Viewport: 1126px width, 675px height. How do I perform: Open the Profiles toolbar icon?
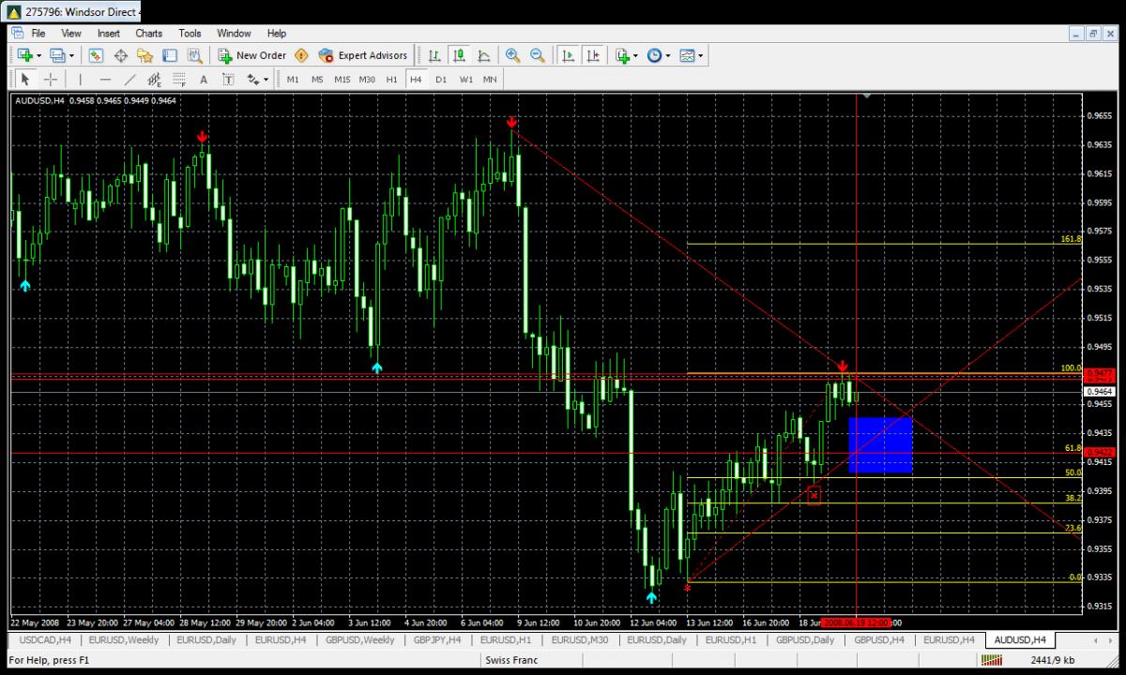[x=57, y=55]
